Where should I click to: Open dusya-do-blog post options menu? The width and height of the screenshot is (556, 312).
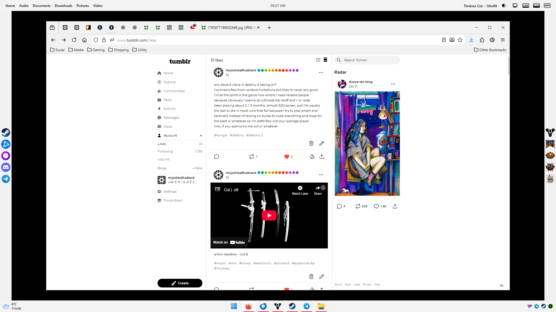click(393, 84)
